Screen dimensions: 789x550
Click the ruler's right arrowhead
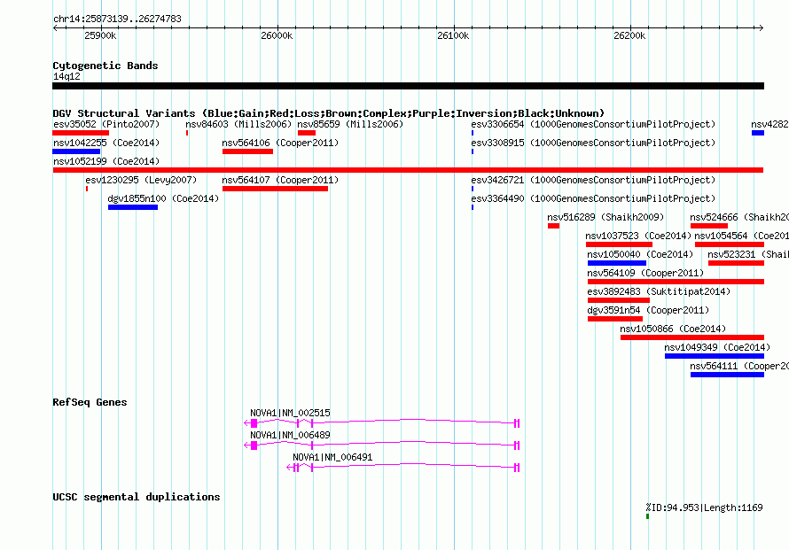[761, 27]
